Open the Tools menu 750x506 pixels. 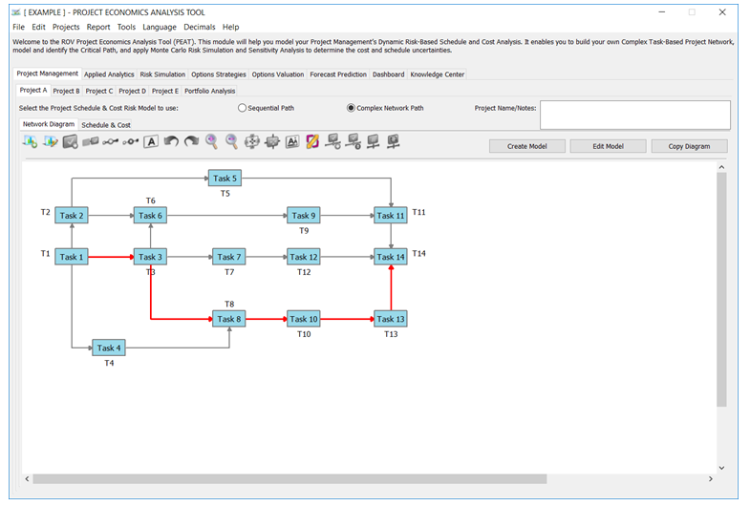tap(126, 27)
